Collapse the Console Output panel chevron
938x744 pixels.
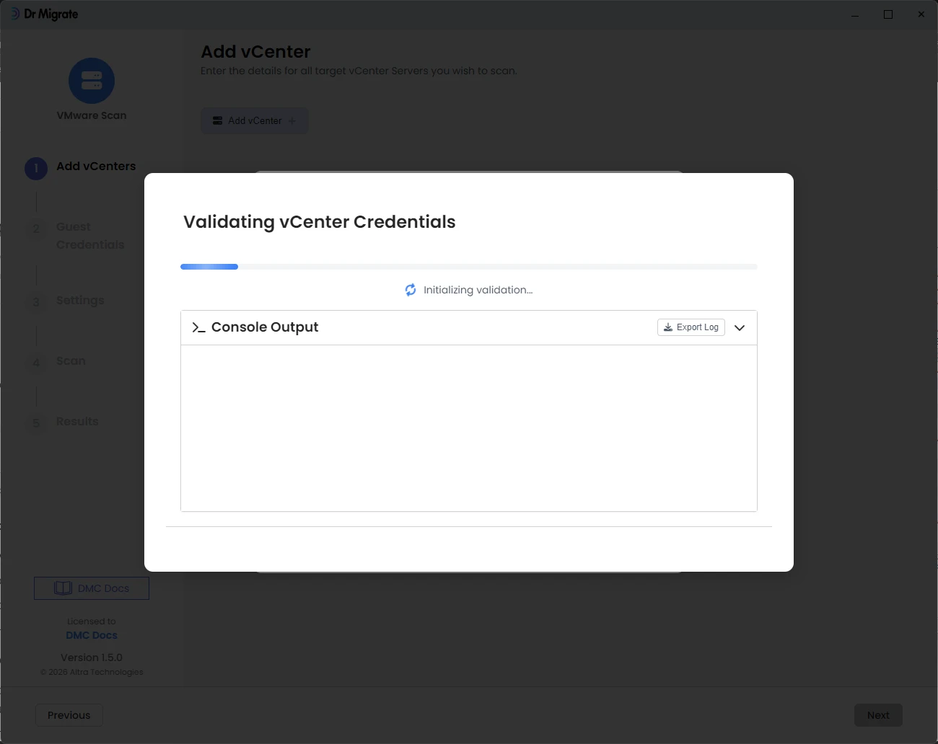click(740, 327)
